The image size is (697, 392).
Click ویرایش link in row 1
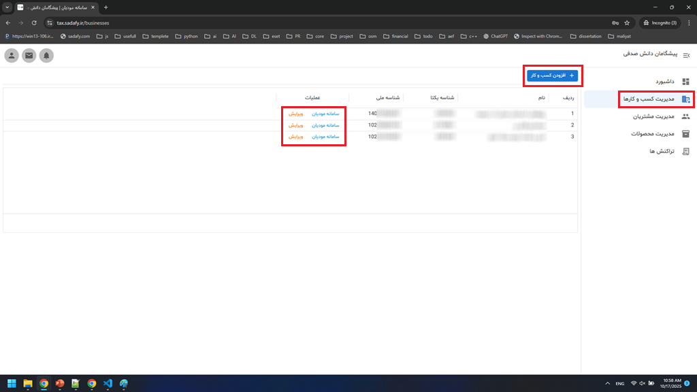pos(295,114)
